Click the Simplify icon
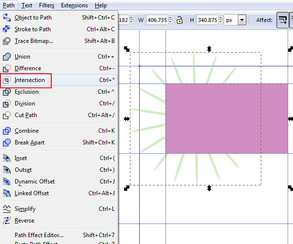Screen dimensions: 293x244 7,209
